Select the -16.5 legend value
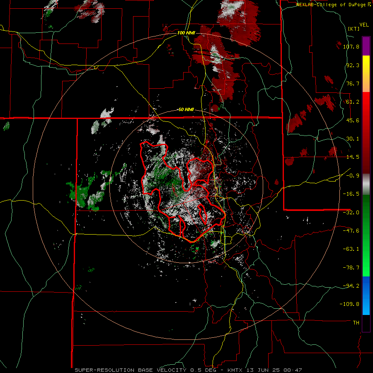Image resolution: width=373 pixels, height=373 pixels. tap(351, 194)
